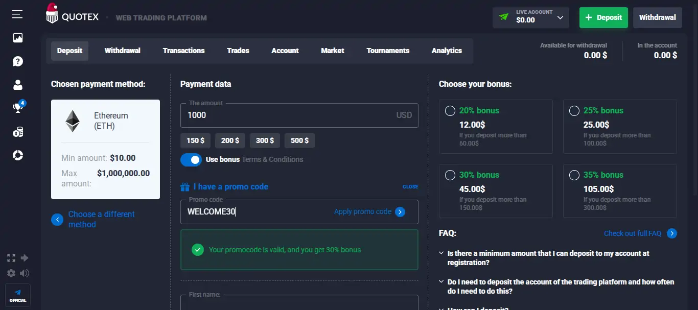Click the 300 $ quick amount chip

click(265, 140)
